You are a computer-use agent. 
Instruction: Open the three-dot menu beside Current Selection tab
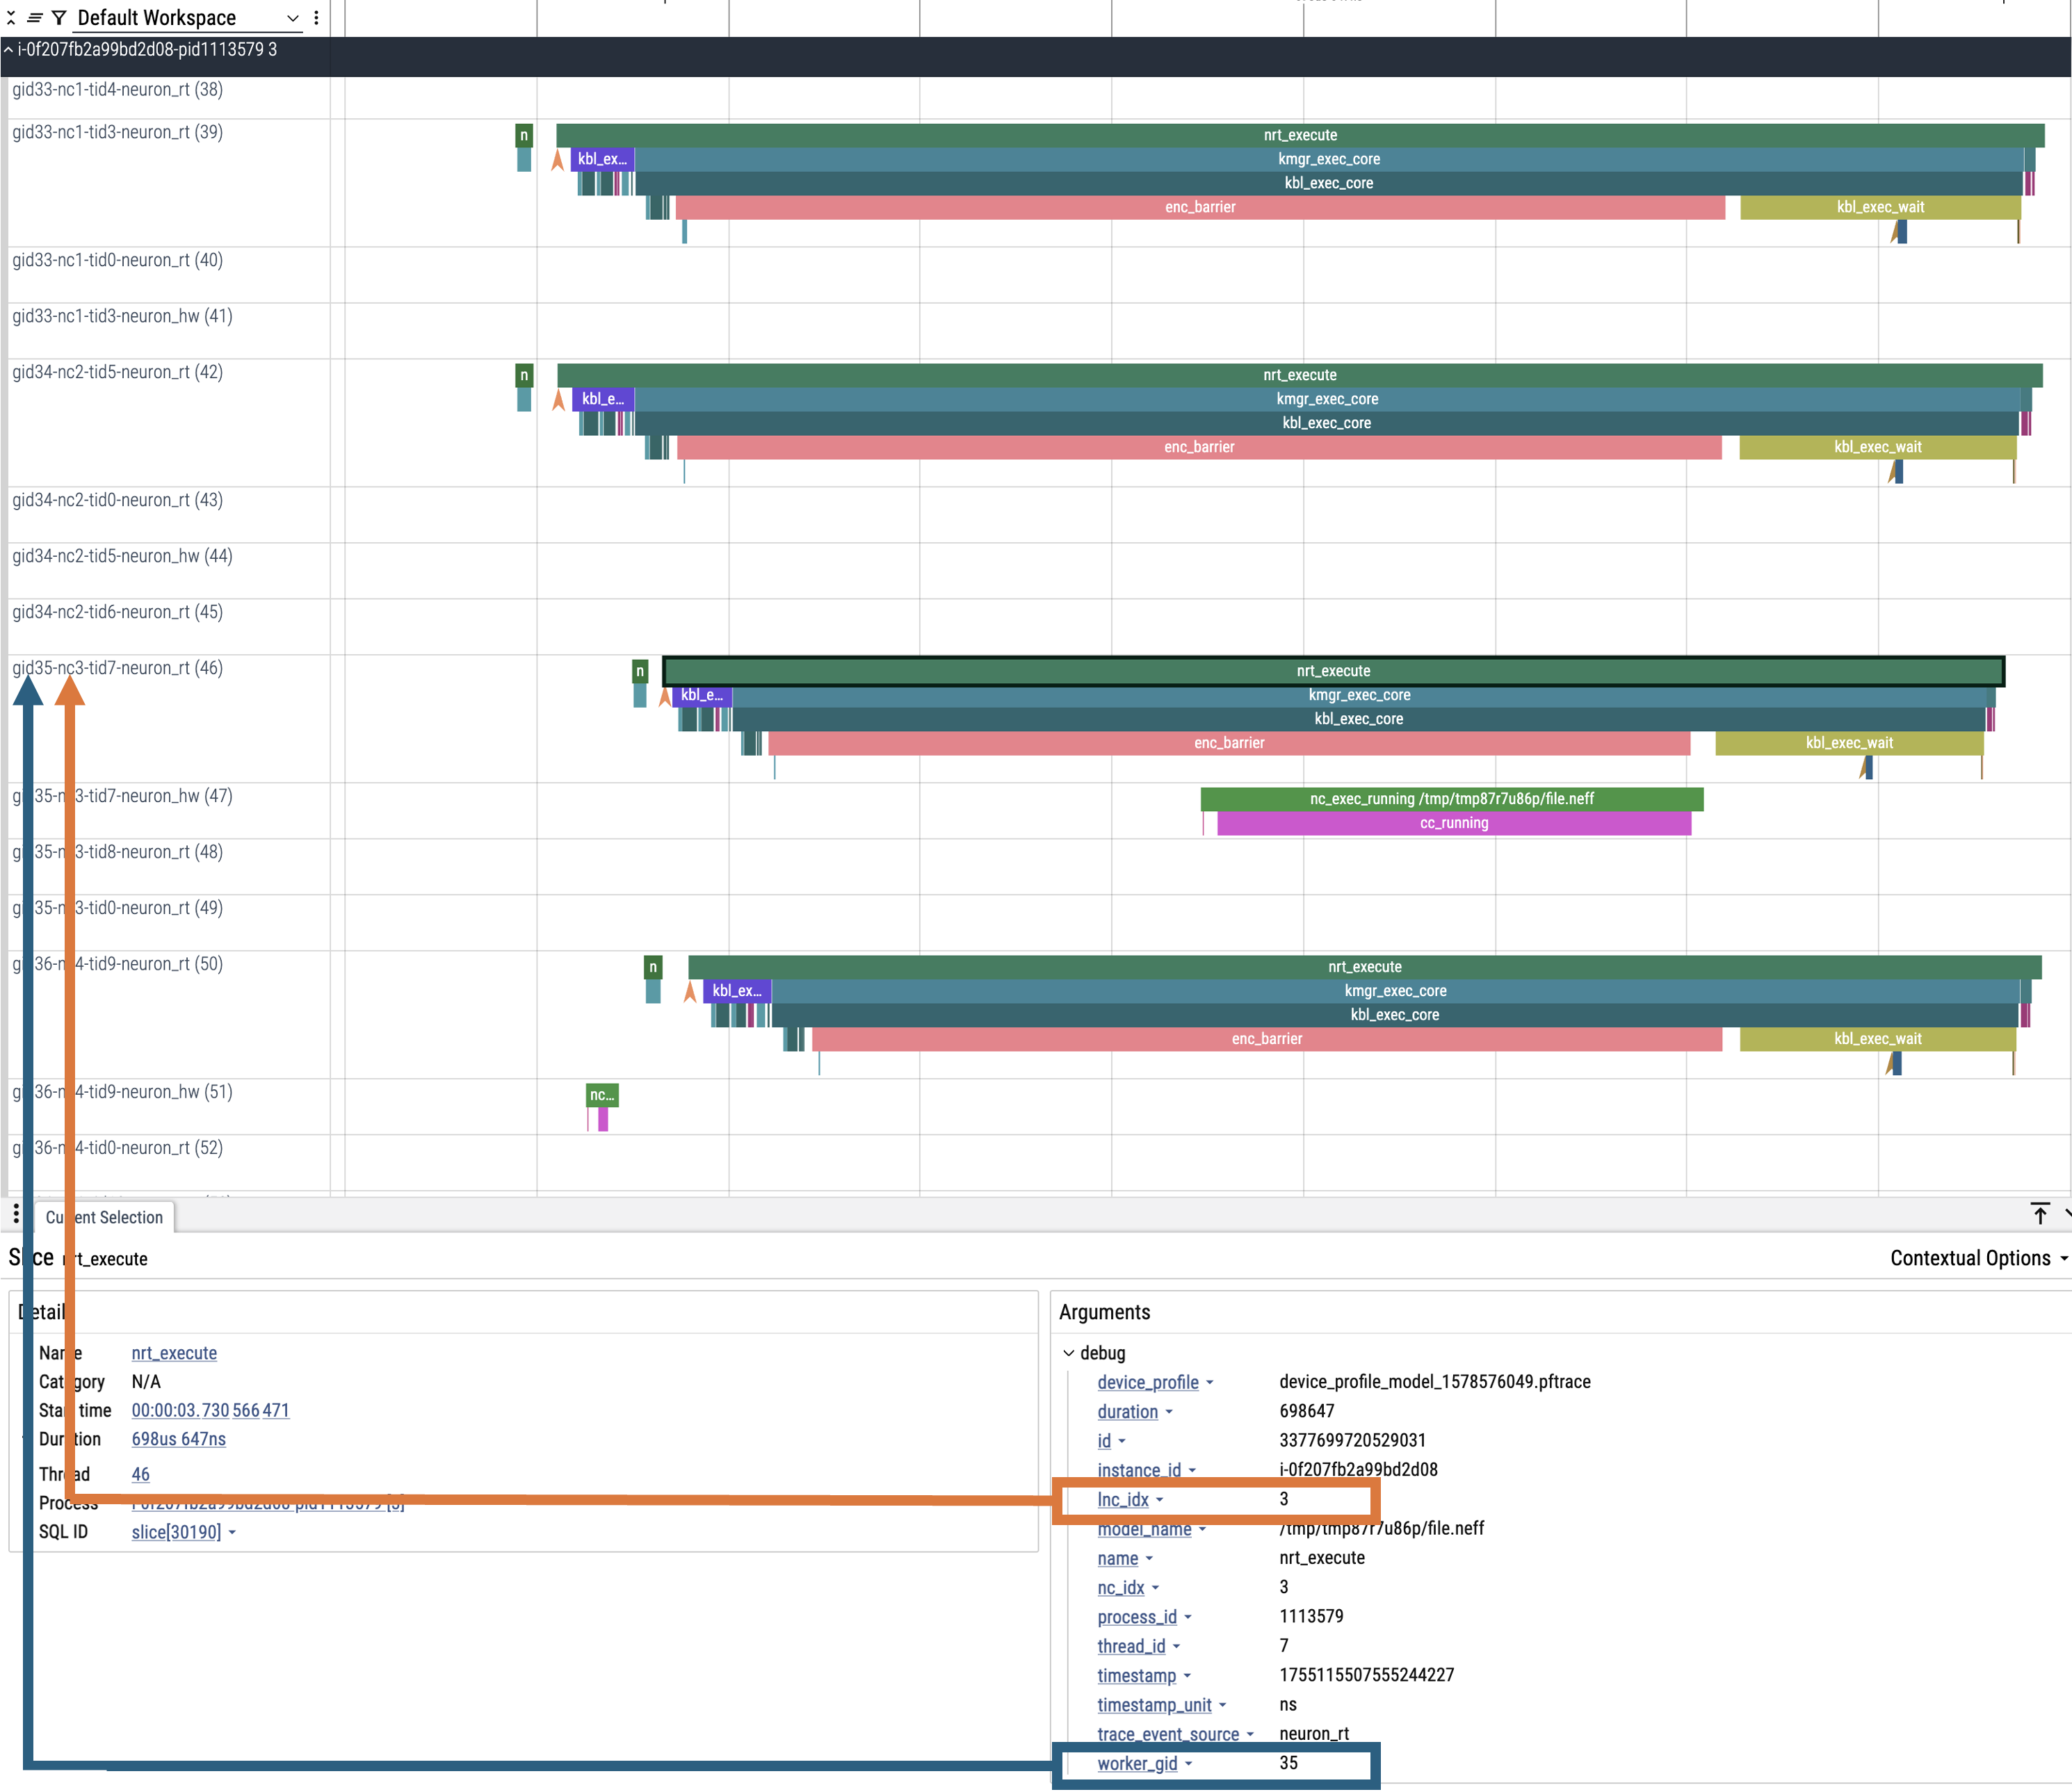(x=16, y=1214)
